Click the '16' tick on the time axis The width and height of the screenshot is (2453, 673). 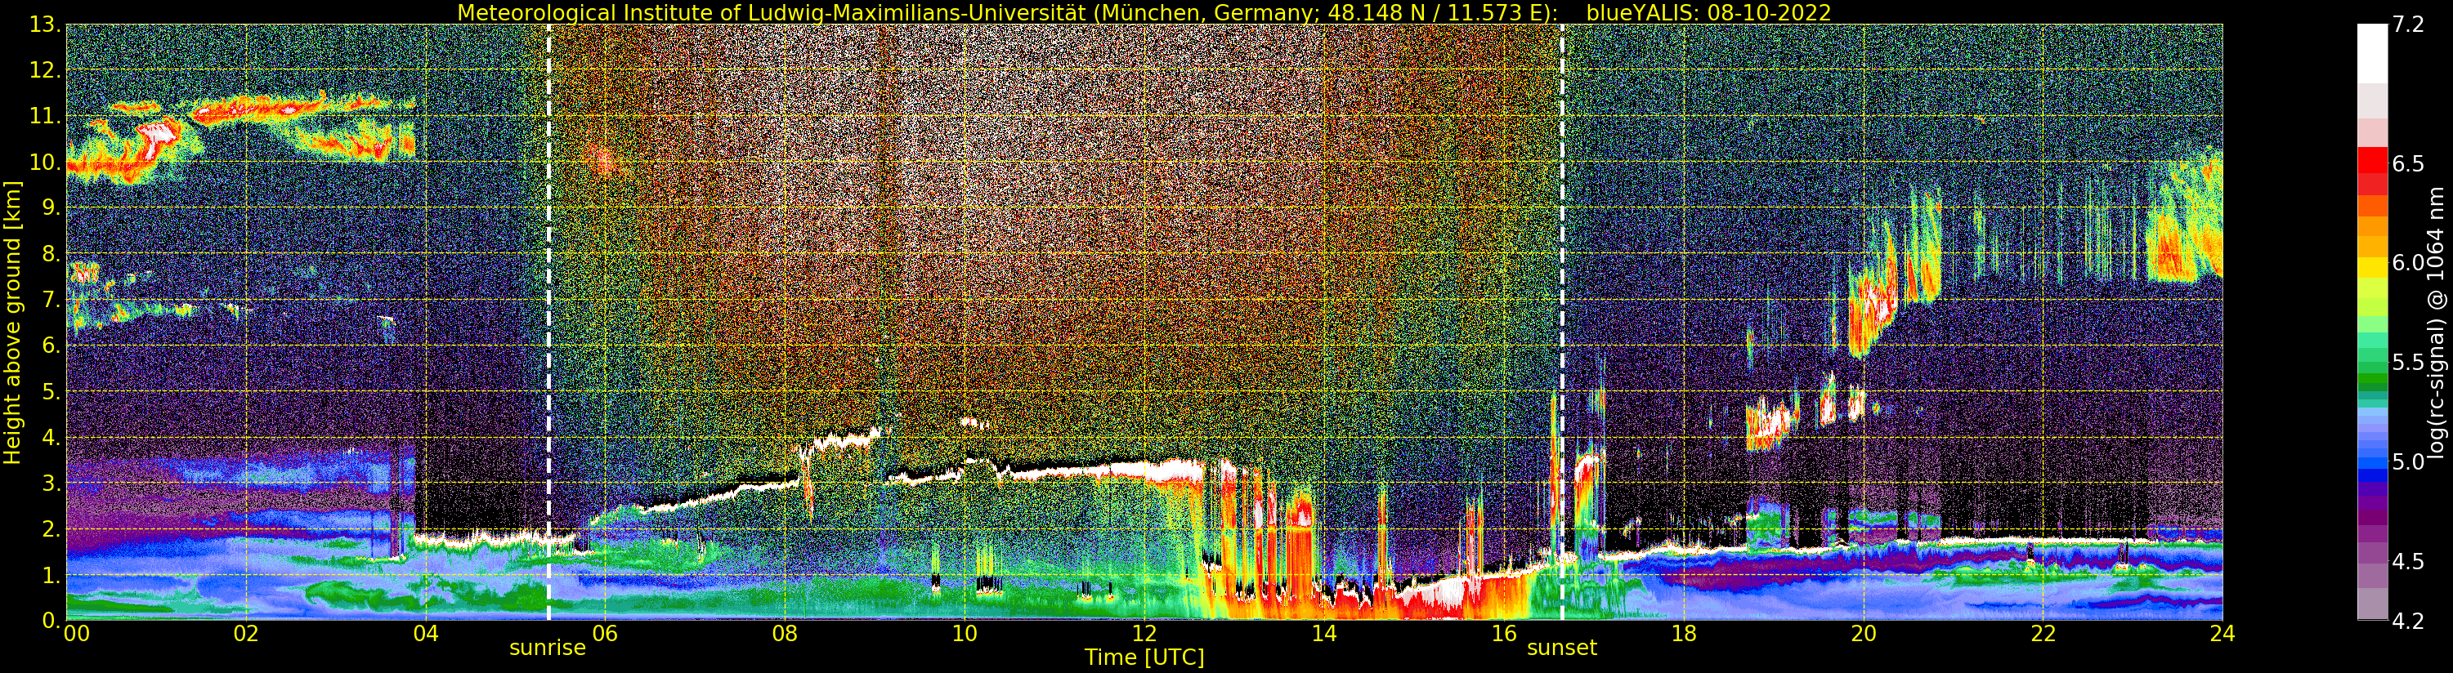(1504, 634)
